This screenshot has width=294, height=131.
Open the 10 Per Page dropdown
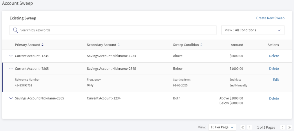click(222, 127)
